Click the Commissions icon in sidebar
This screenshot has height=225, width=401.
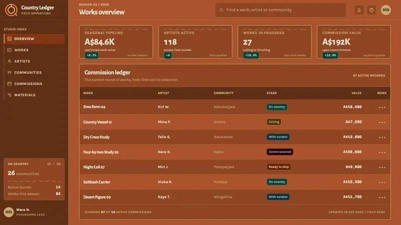[10, 83]
